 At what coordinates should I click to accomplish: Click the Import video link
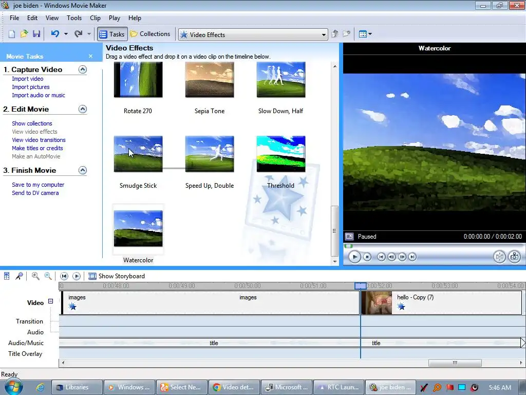pyautogui.click(x=28, y=79)
